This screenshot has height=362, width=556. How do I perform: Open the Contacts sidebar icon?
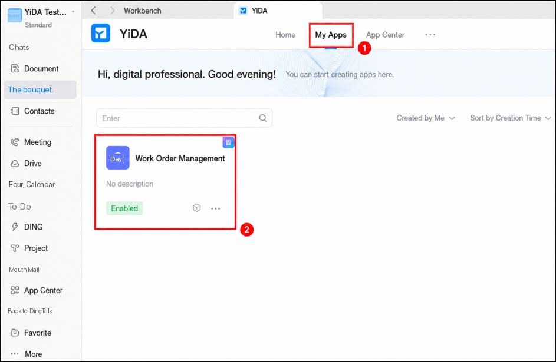point(15,111)
